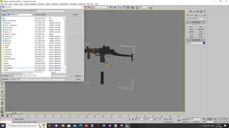Click the Selection Lock toggle icon
Viewport: 229px width, 128px height.
point(130,119)
